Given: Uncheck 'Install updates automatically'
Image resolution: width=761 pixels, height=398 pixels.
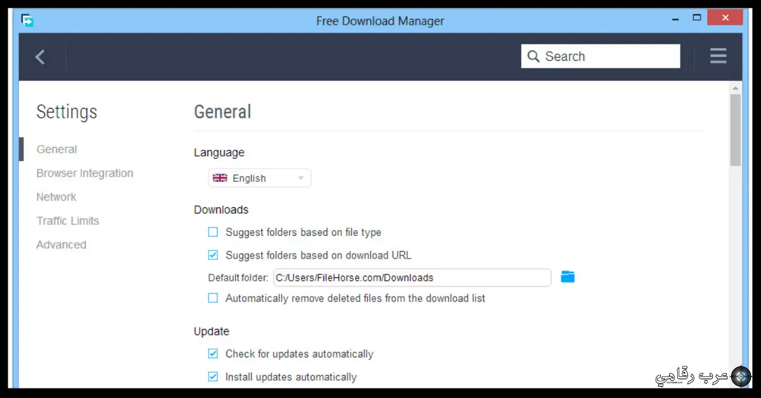Looking at the screenshot, I should pos(212,376).
